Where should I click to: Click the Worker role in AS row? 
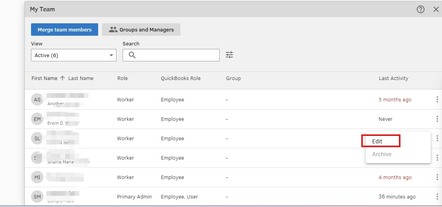[125, 99]
